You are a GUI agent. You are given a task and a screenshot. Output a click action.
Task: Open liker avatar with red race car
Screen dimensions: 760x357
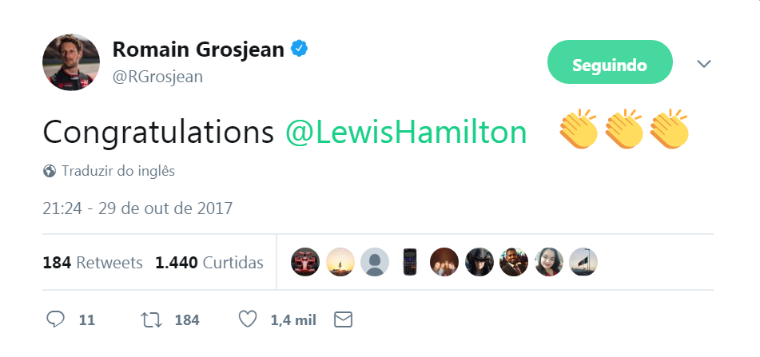305,261
